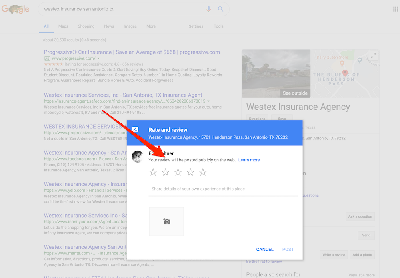The width and height of the screenshot is (400, 278).
Task: Click the View 15+ more link
Action: click(x=362, y=275)
